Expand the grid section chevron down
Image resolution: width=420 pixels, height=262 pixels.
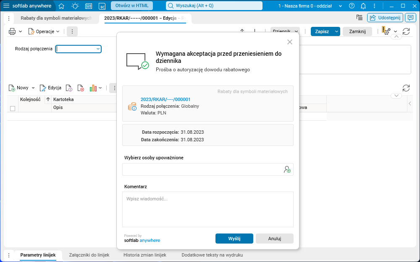[396, 96]
